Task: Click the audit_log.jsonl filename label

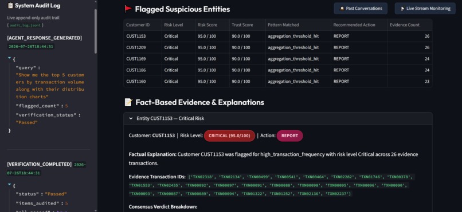Action: point(25,25)
